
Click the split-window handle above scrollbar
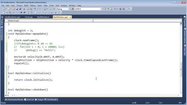click(x=181, y=23)
